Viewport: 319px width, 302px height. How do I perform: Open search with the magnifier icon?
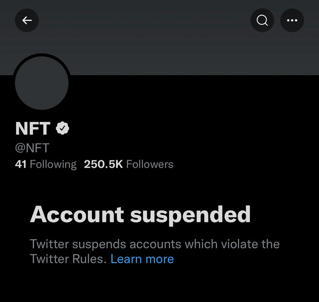[262, 20]
